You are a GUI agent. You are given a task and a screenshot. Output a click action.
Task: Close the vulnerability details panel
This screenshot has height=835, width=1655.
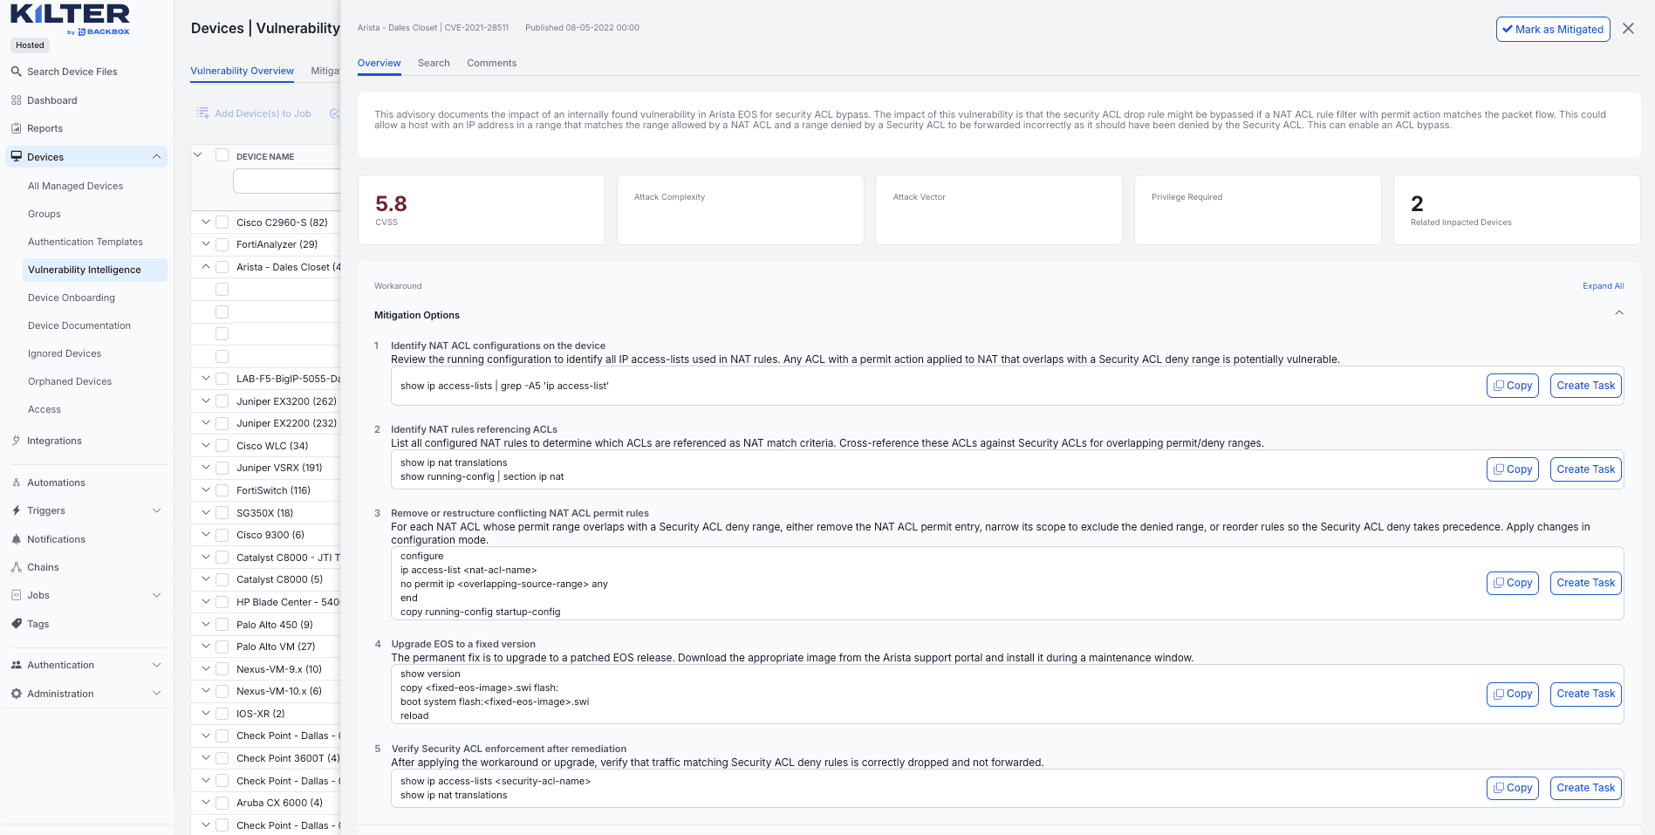1628,29
